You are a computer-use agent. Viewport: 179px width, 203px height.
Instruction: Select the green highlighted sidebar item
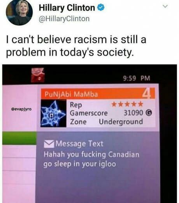19,138
